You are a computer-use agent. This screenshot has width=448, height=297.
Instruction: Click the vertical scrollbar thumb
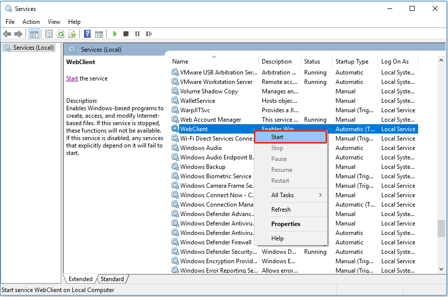pyautogui.click(x=442, y=228)
